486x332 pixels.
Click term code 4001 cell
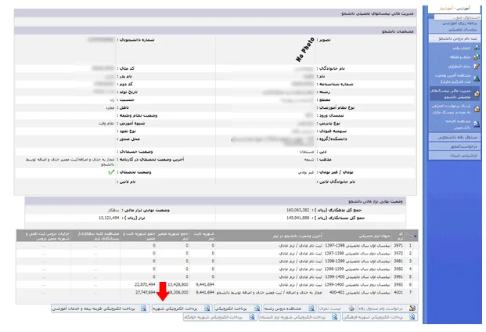[398, 292]
